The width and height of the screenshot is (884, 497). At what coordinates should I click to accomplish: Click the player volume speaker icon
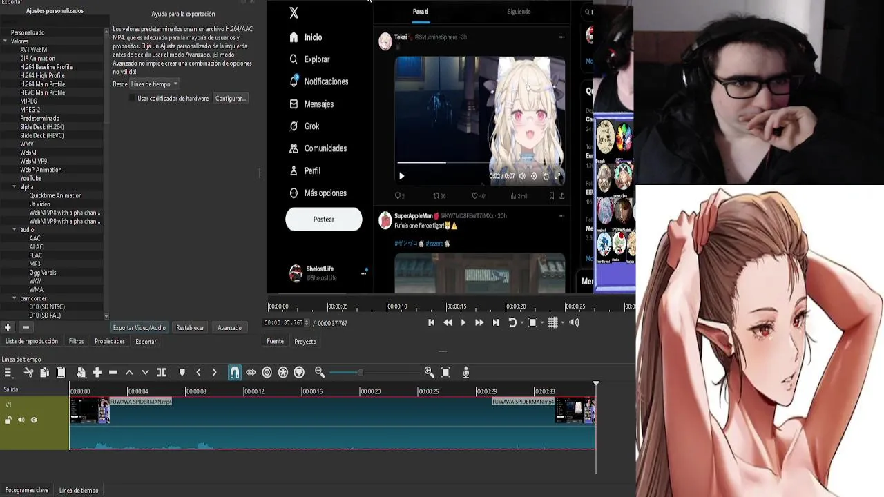[574, 322]
